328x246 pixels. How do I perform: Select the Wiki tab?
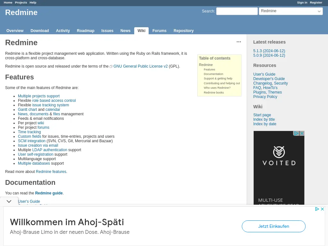pos(141,31)
